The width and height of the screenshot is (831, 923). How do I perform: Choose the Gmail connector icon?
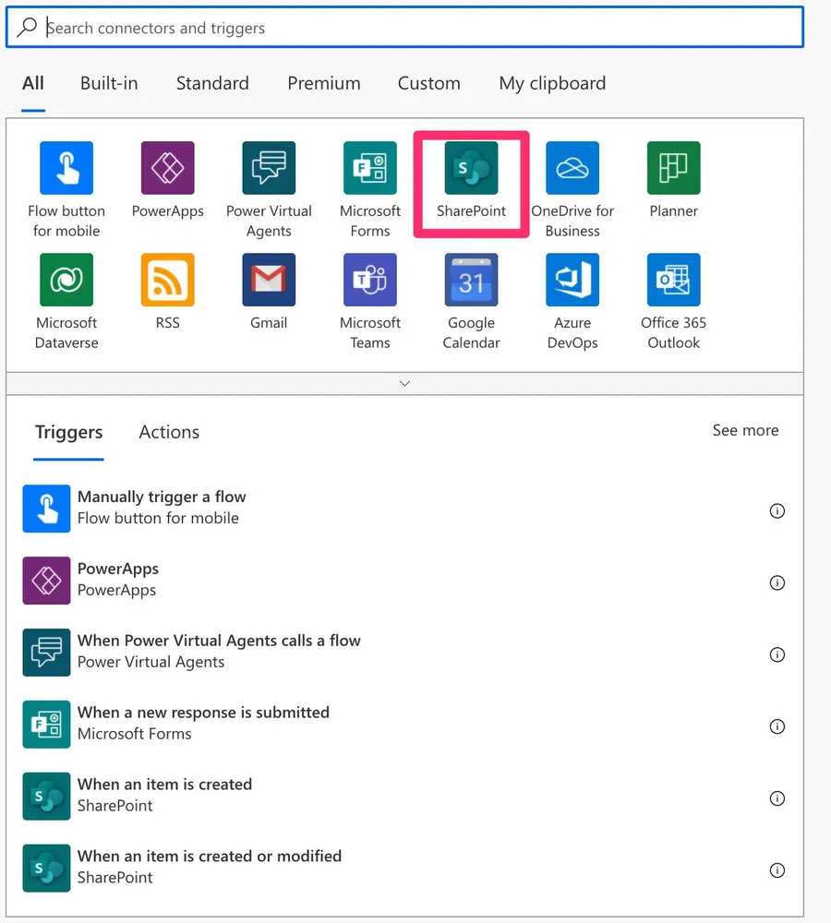[x=269, y=281]
